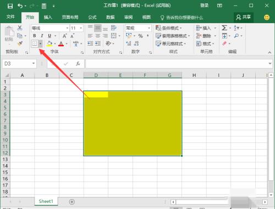
Task: Click the 共享 share button
Action: (244, 17)
